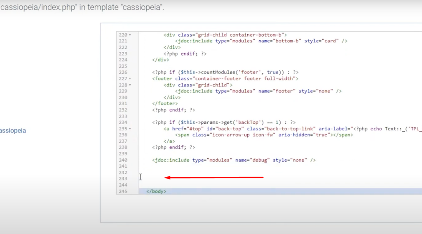Click the icon-arrow-up span code line
Viewport: 422px width, 234px height.
264,135
